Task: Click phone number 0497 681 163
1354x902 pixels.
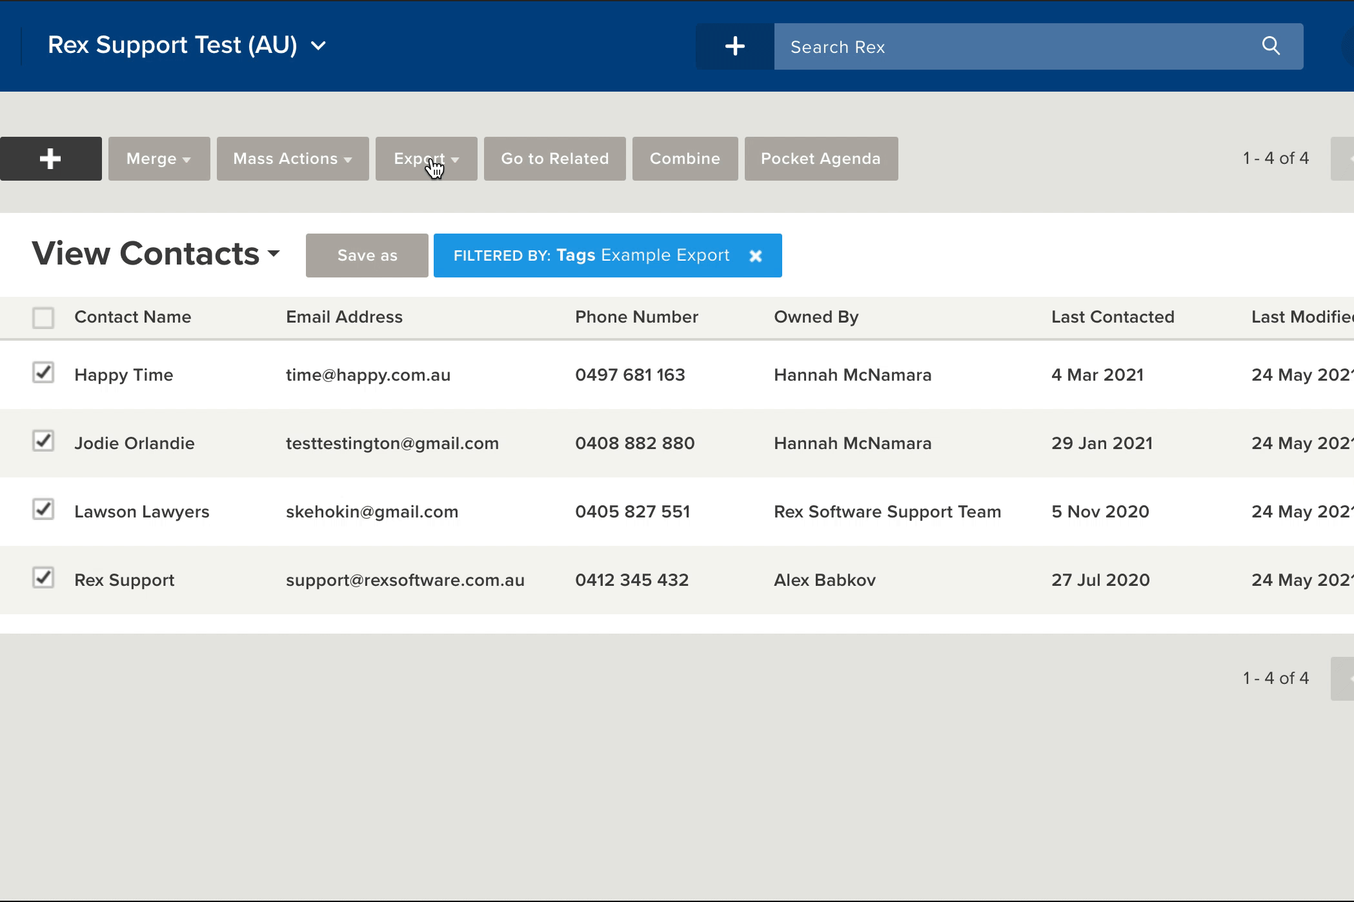Action: [631, 375]
